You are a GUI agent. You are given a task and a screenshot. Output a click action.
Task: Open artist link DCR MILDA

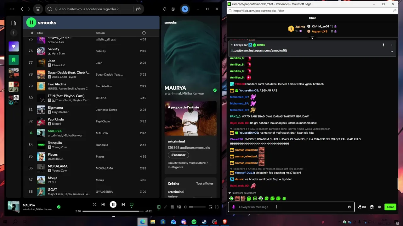pyautogui.click(x=55, y=159)
